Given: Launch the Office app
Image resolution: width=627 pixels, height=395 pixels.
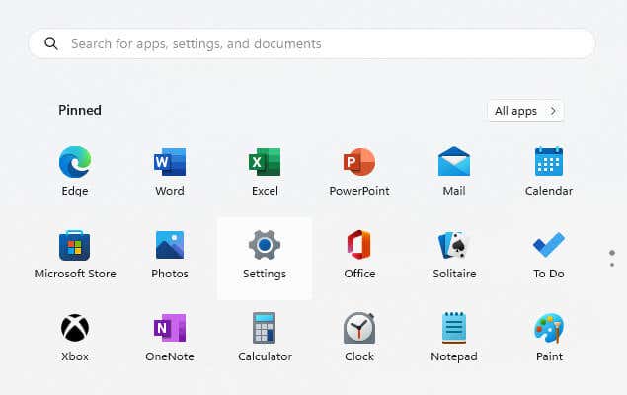Looking at the screenshot, I should click(359, 245).
